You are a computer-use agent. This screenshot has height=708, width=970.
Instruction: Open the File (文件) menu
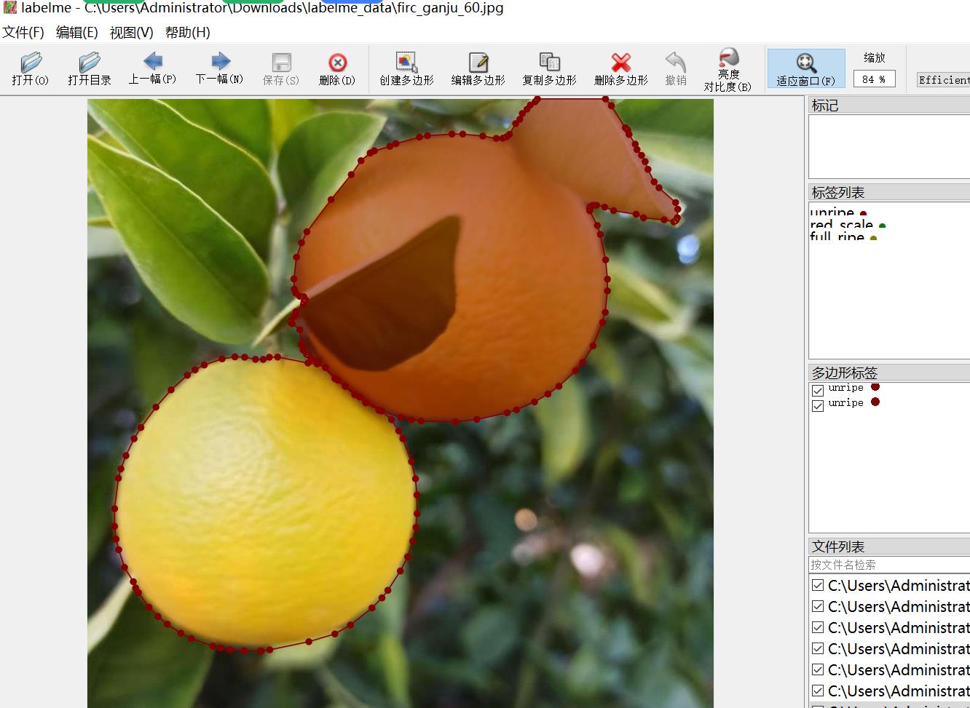click(x=23, y=32)
